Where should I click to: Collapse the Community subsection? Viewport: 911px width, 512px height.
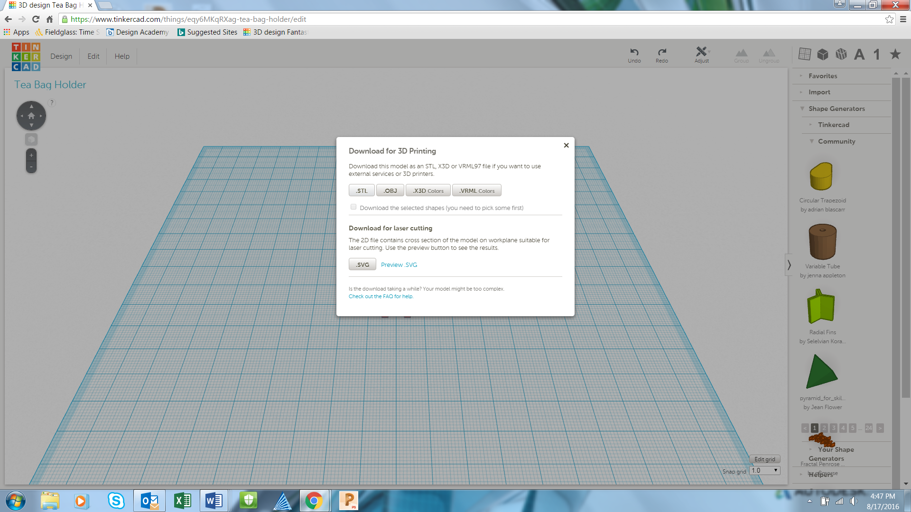(836, 141)
